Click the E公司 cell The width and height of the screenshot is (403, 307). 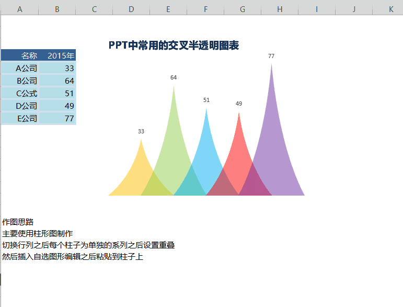(x=20, y=118)
